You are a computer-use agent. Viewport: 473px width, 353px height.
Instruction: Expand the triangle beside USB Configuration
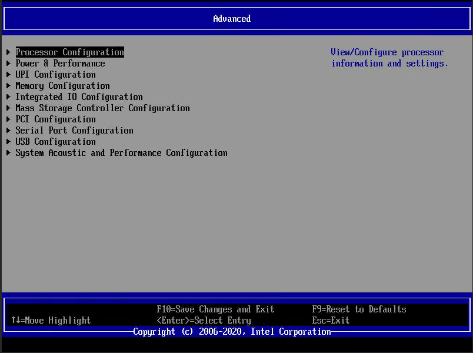point(9,141)
